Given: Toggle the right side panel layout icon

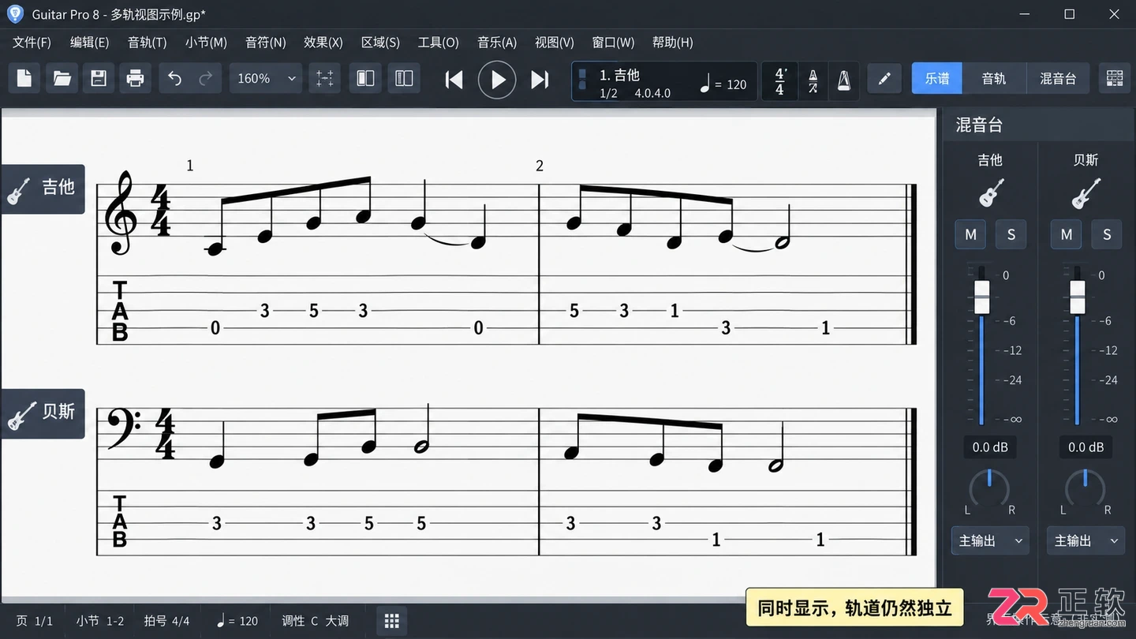Looking at the screenshot, I should tap(404, 78).
